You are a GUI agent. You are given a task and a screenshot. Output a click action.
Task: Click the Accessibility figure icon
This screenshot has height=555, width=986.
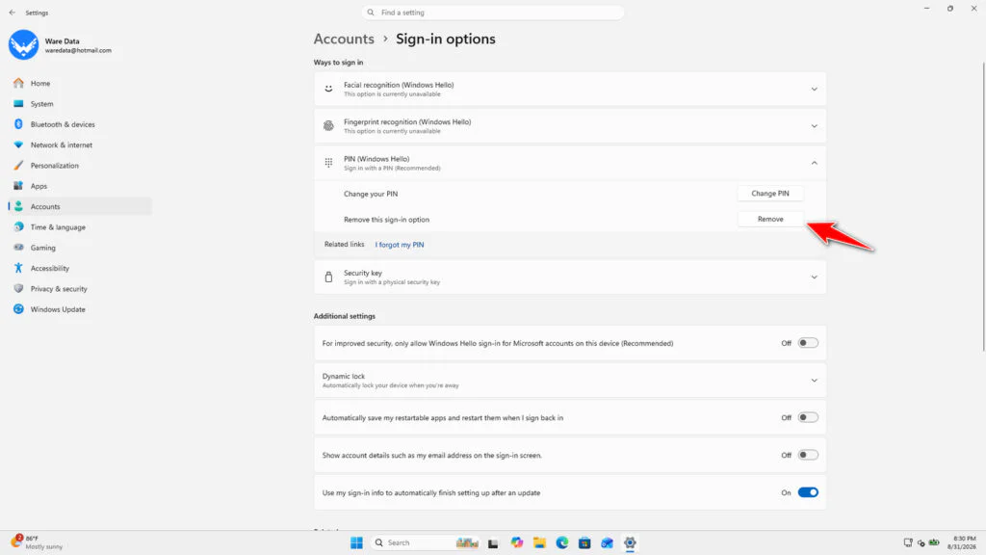(x=18, y=268)
